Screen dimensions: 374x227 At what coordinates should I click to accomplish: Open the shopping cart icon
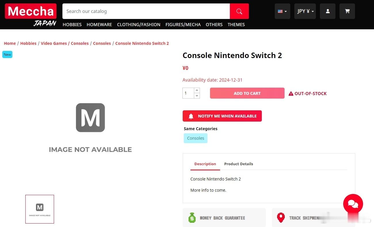click(347, 11)
